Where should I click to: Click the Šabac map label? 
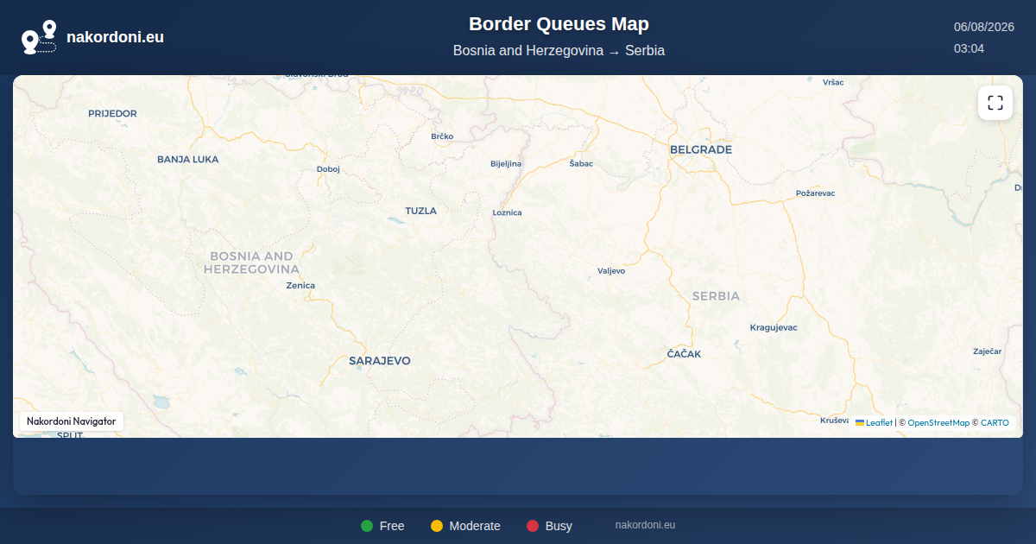581,163
